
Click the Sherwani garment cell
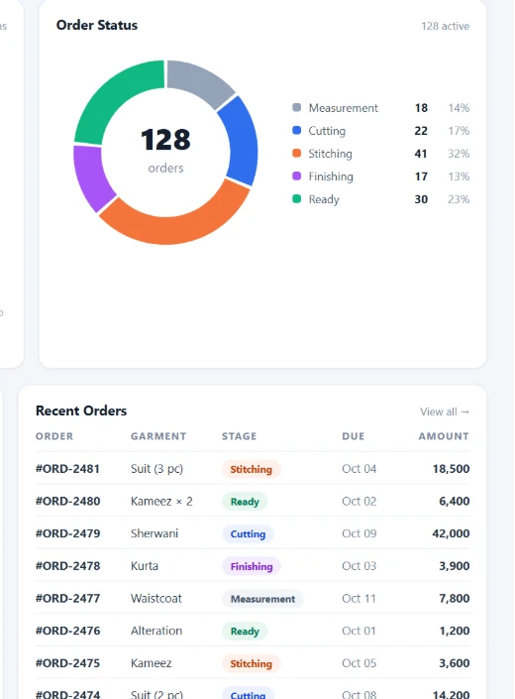[x=154, y=533]
